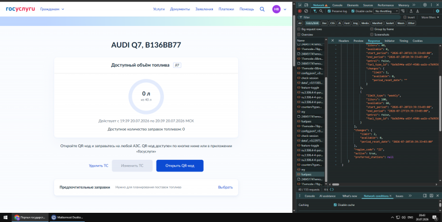Open network conditions Wi-Fi icon
442x222 pixels.
[x=403, y=11]
